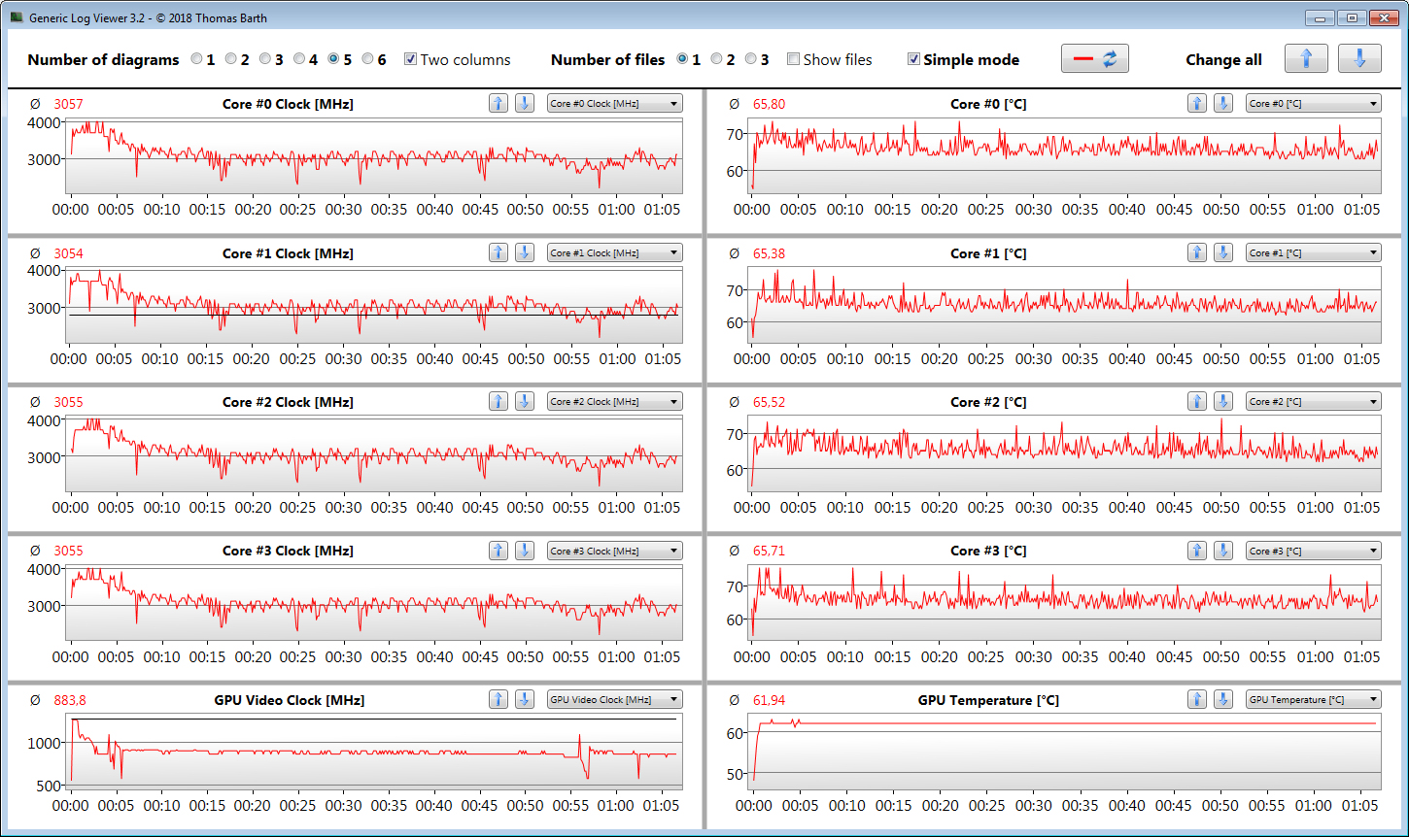Open the GPU Temperature [°C] dropdown
The width and height of the screenshot is (1409, 837).
1313,699
